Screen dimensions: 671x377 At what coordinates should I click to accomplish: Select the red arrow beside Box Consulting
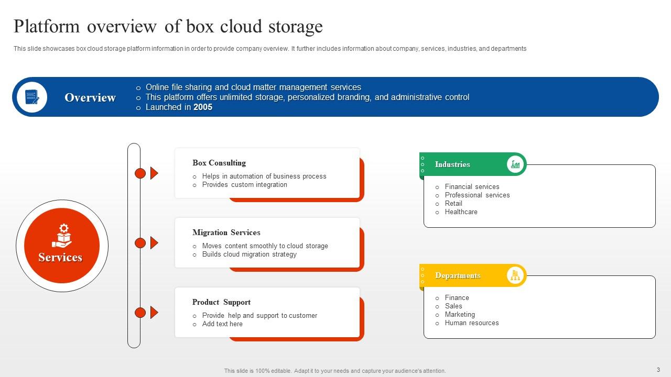coord(154,173)
